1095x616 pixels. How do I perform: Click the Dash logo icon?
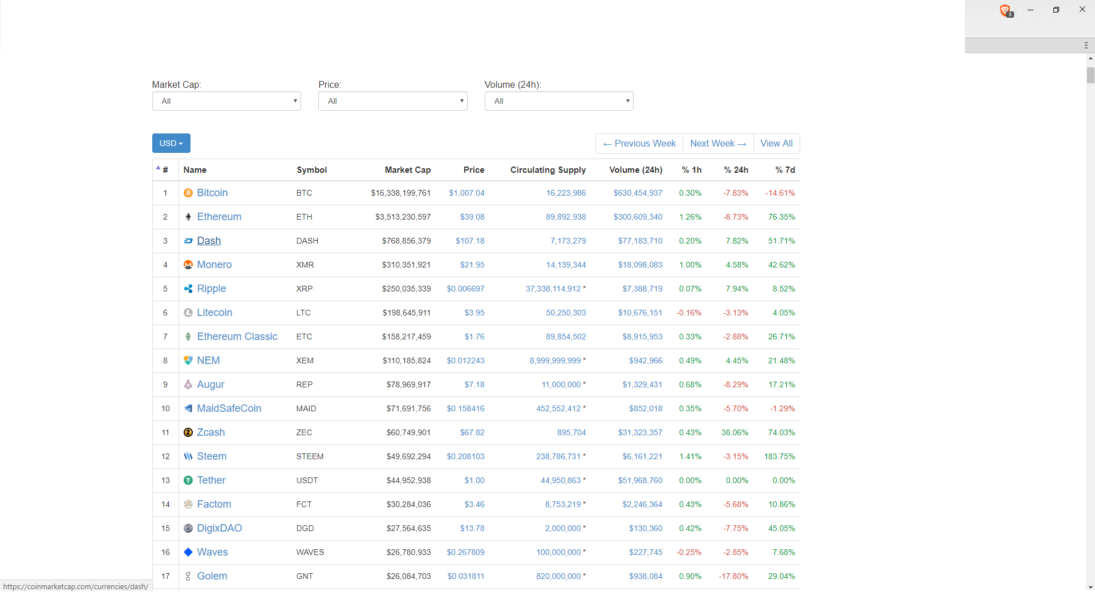click(x=188, y=241)
